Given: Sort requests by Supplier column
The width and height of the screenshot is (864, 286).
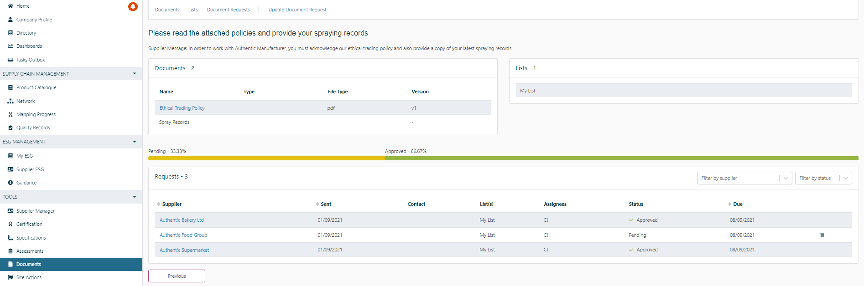Looking at the screenshot, I should [x=159, y=204].
